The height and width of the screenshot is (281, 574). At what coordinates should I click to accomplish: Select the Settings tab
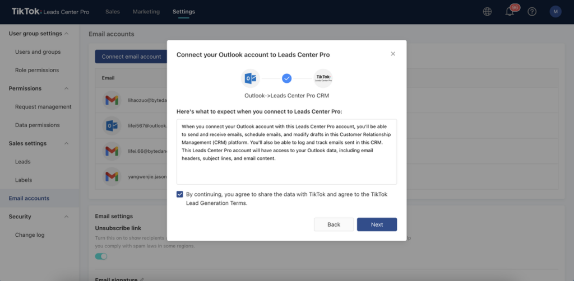[184, 12]
